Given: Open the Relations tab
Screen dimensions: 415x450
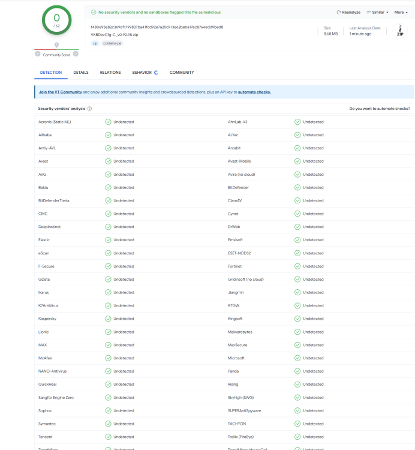Looking at the screenshot, I should (110, 73).
